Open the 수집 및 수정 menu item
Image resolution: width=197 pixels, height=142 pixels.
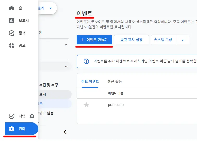point(49,85)
